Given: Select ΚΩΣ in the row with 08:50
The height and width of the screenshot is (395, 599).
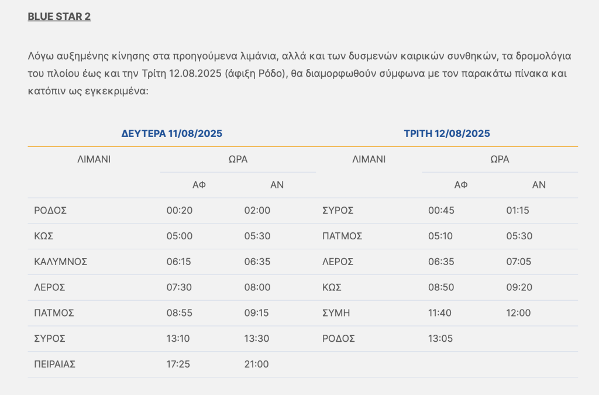Looking at the screenshot, I should [332, 287].
